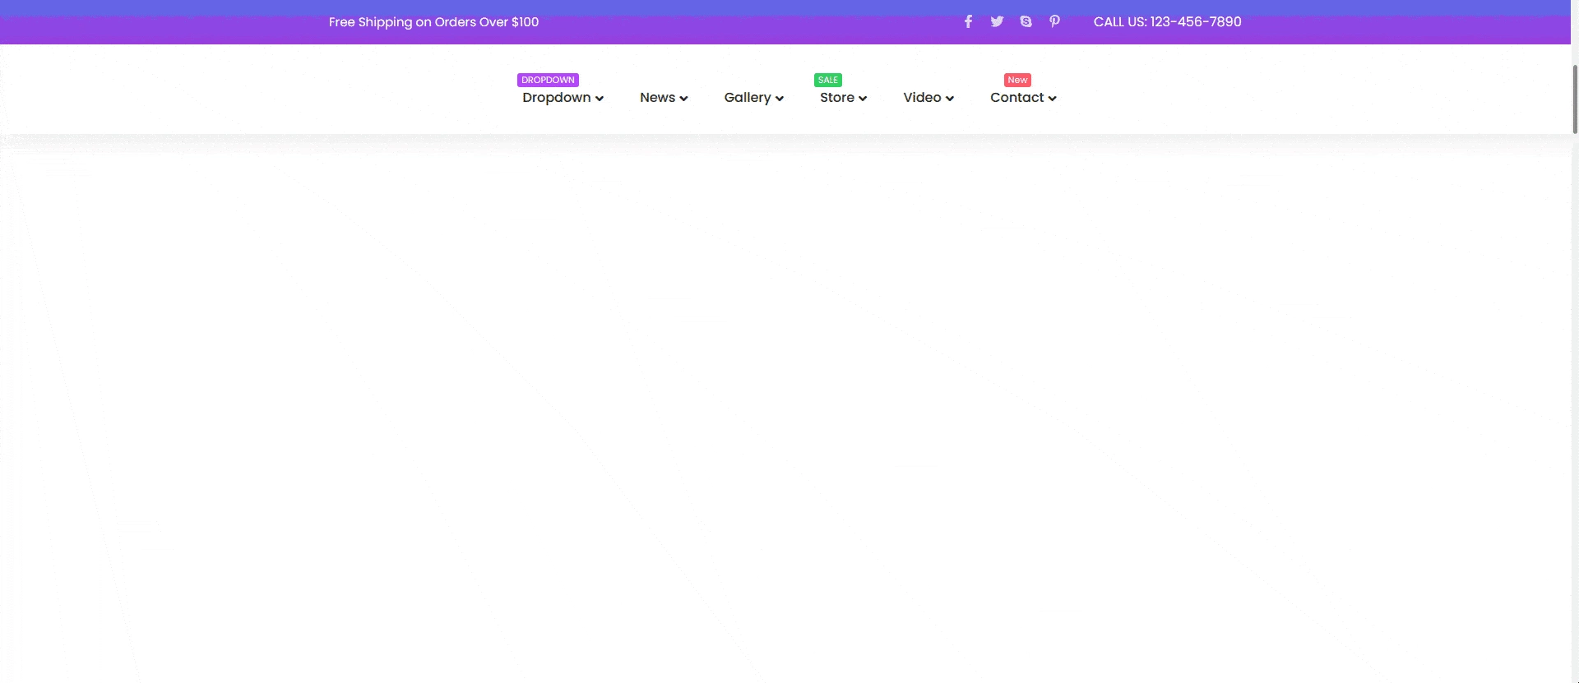
Task: Expand the chevron arrow beside Video
Action: click(950, 99)
